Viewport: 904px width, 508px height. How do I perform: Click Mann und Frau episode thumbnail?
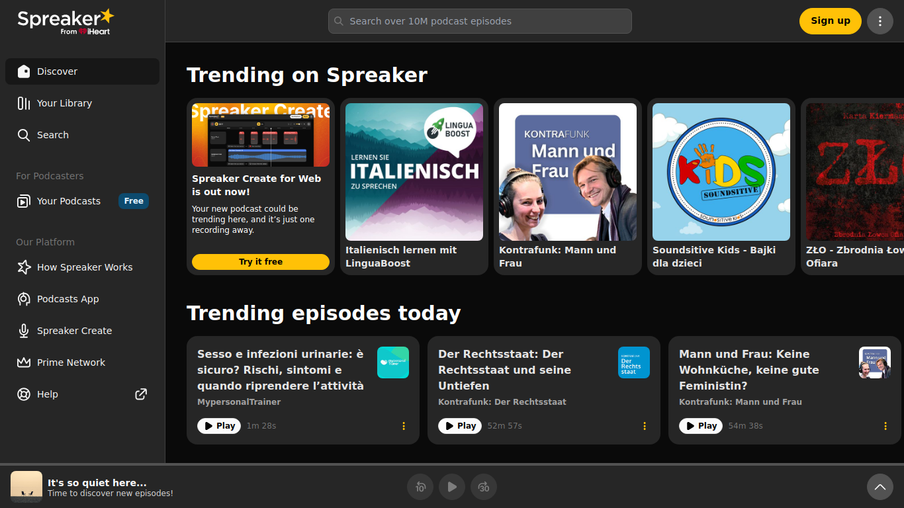pyautogui.click(x=875, y=362)
